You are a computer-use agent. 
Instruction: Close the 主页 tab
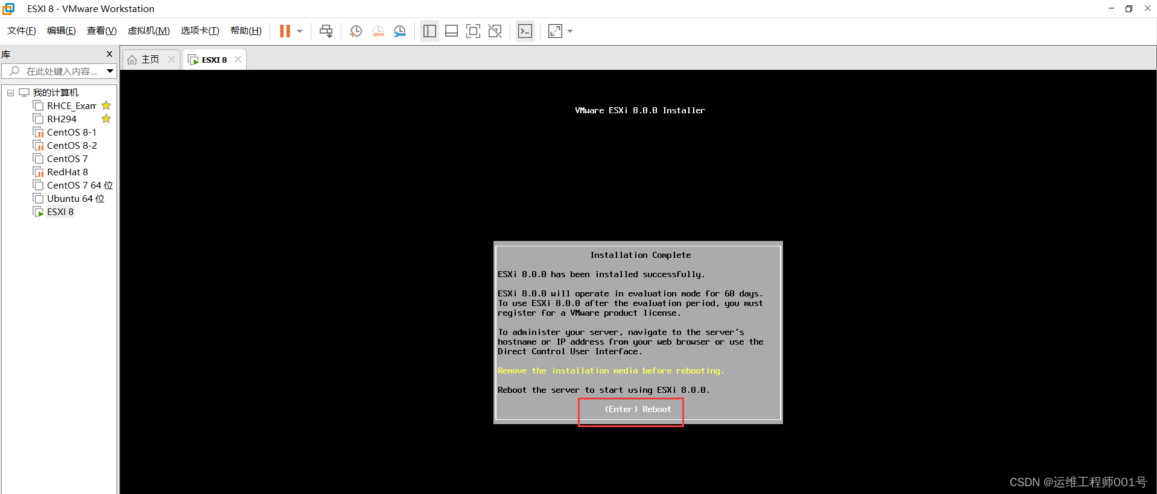pos(171,59)
